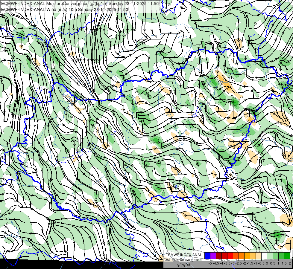
Task: Click the legend label 'ECMWF-INDEX-ANAL'
Action: pos(184,255)
